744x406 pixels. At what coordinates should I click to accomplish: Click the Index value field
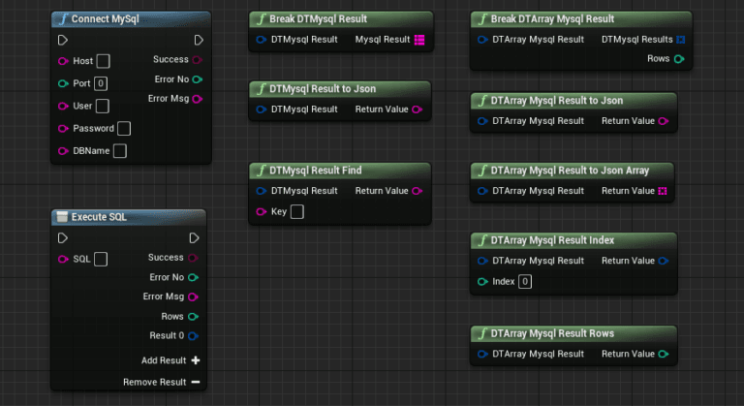coord(525,282)
